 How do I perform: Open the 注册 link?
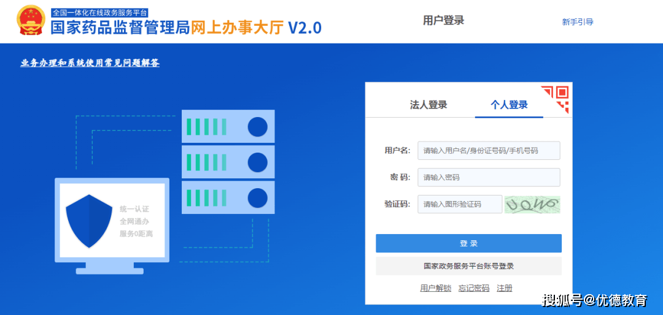coord(505,288)
